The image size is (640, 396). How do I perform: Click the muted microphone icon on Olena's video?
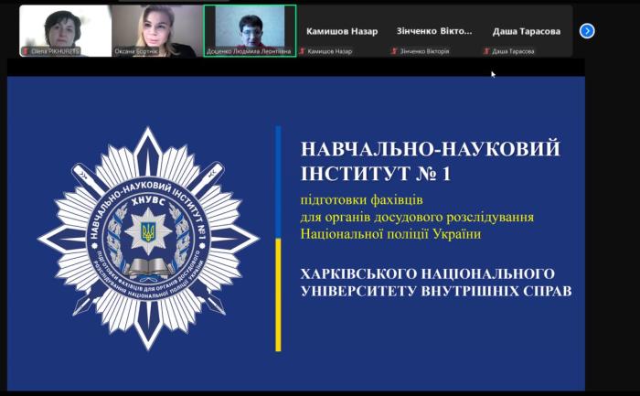26,51
